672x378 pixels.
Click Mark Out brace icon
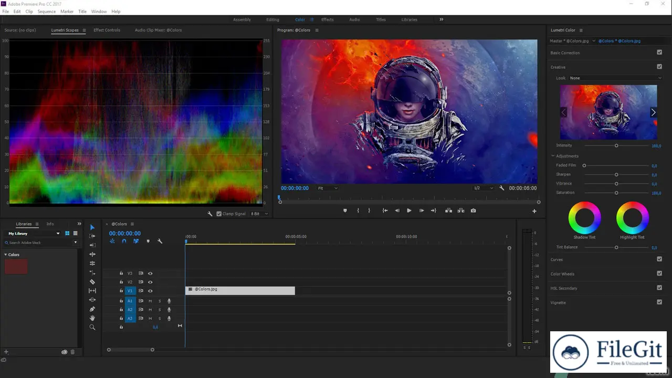click(369, 211)
